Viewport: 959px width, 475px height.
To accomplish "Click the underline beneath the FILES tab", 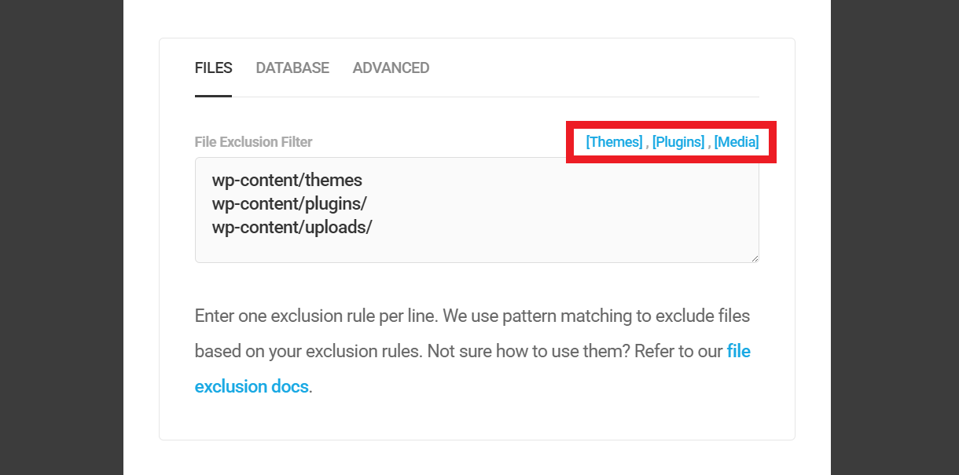I will tap(213, 97).
